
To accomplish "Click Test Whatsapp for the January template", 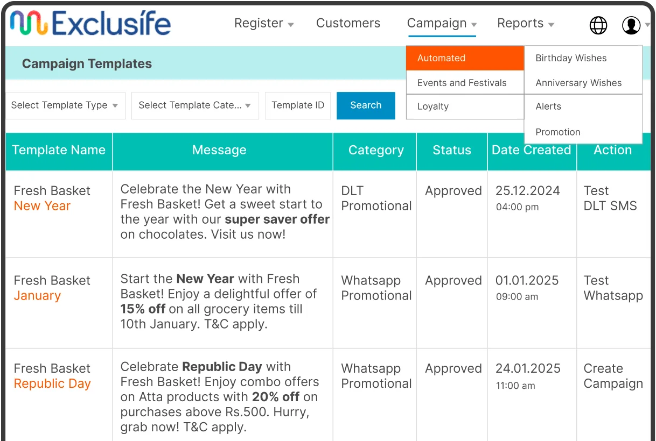I will 613,288.
